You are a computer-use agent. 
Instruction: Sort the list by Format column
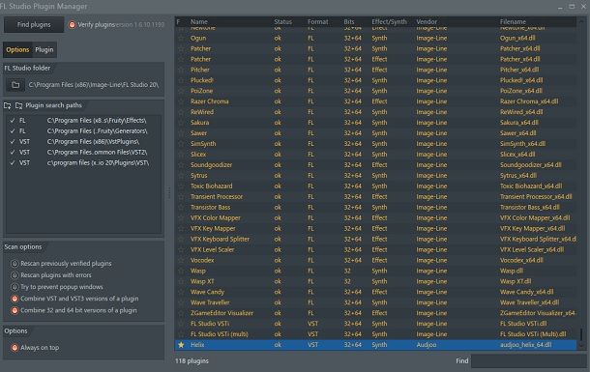pyautogui.click(x=318, y=22)
